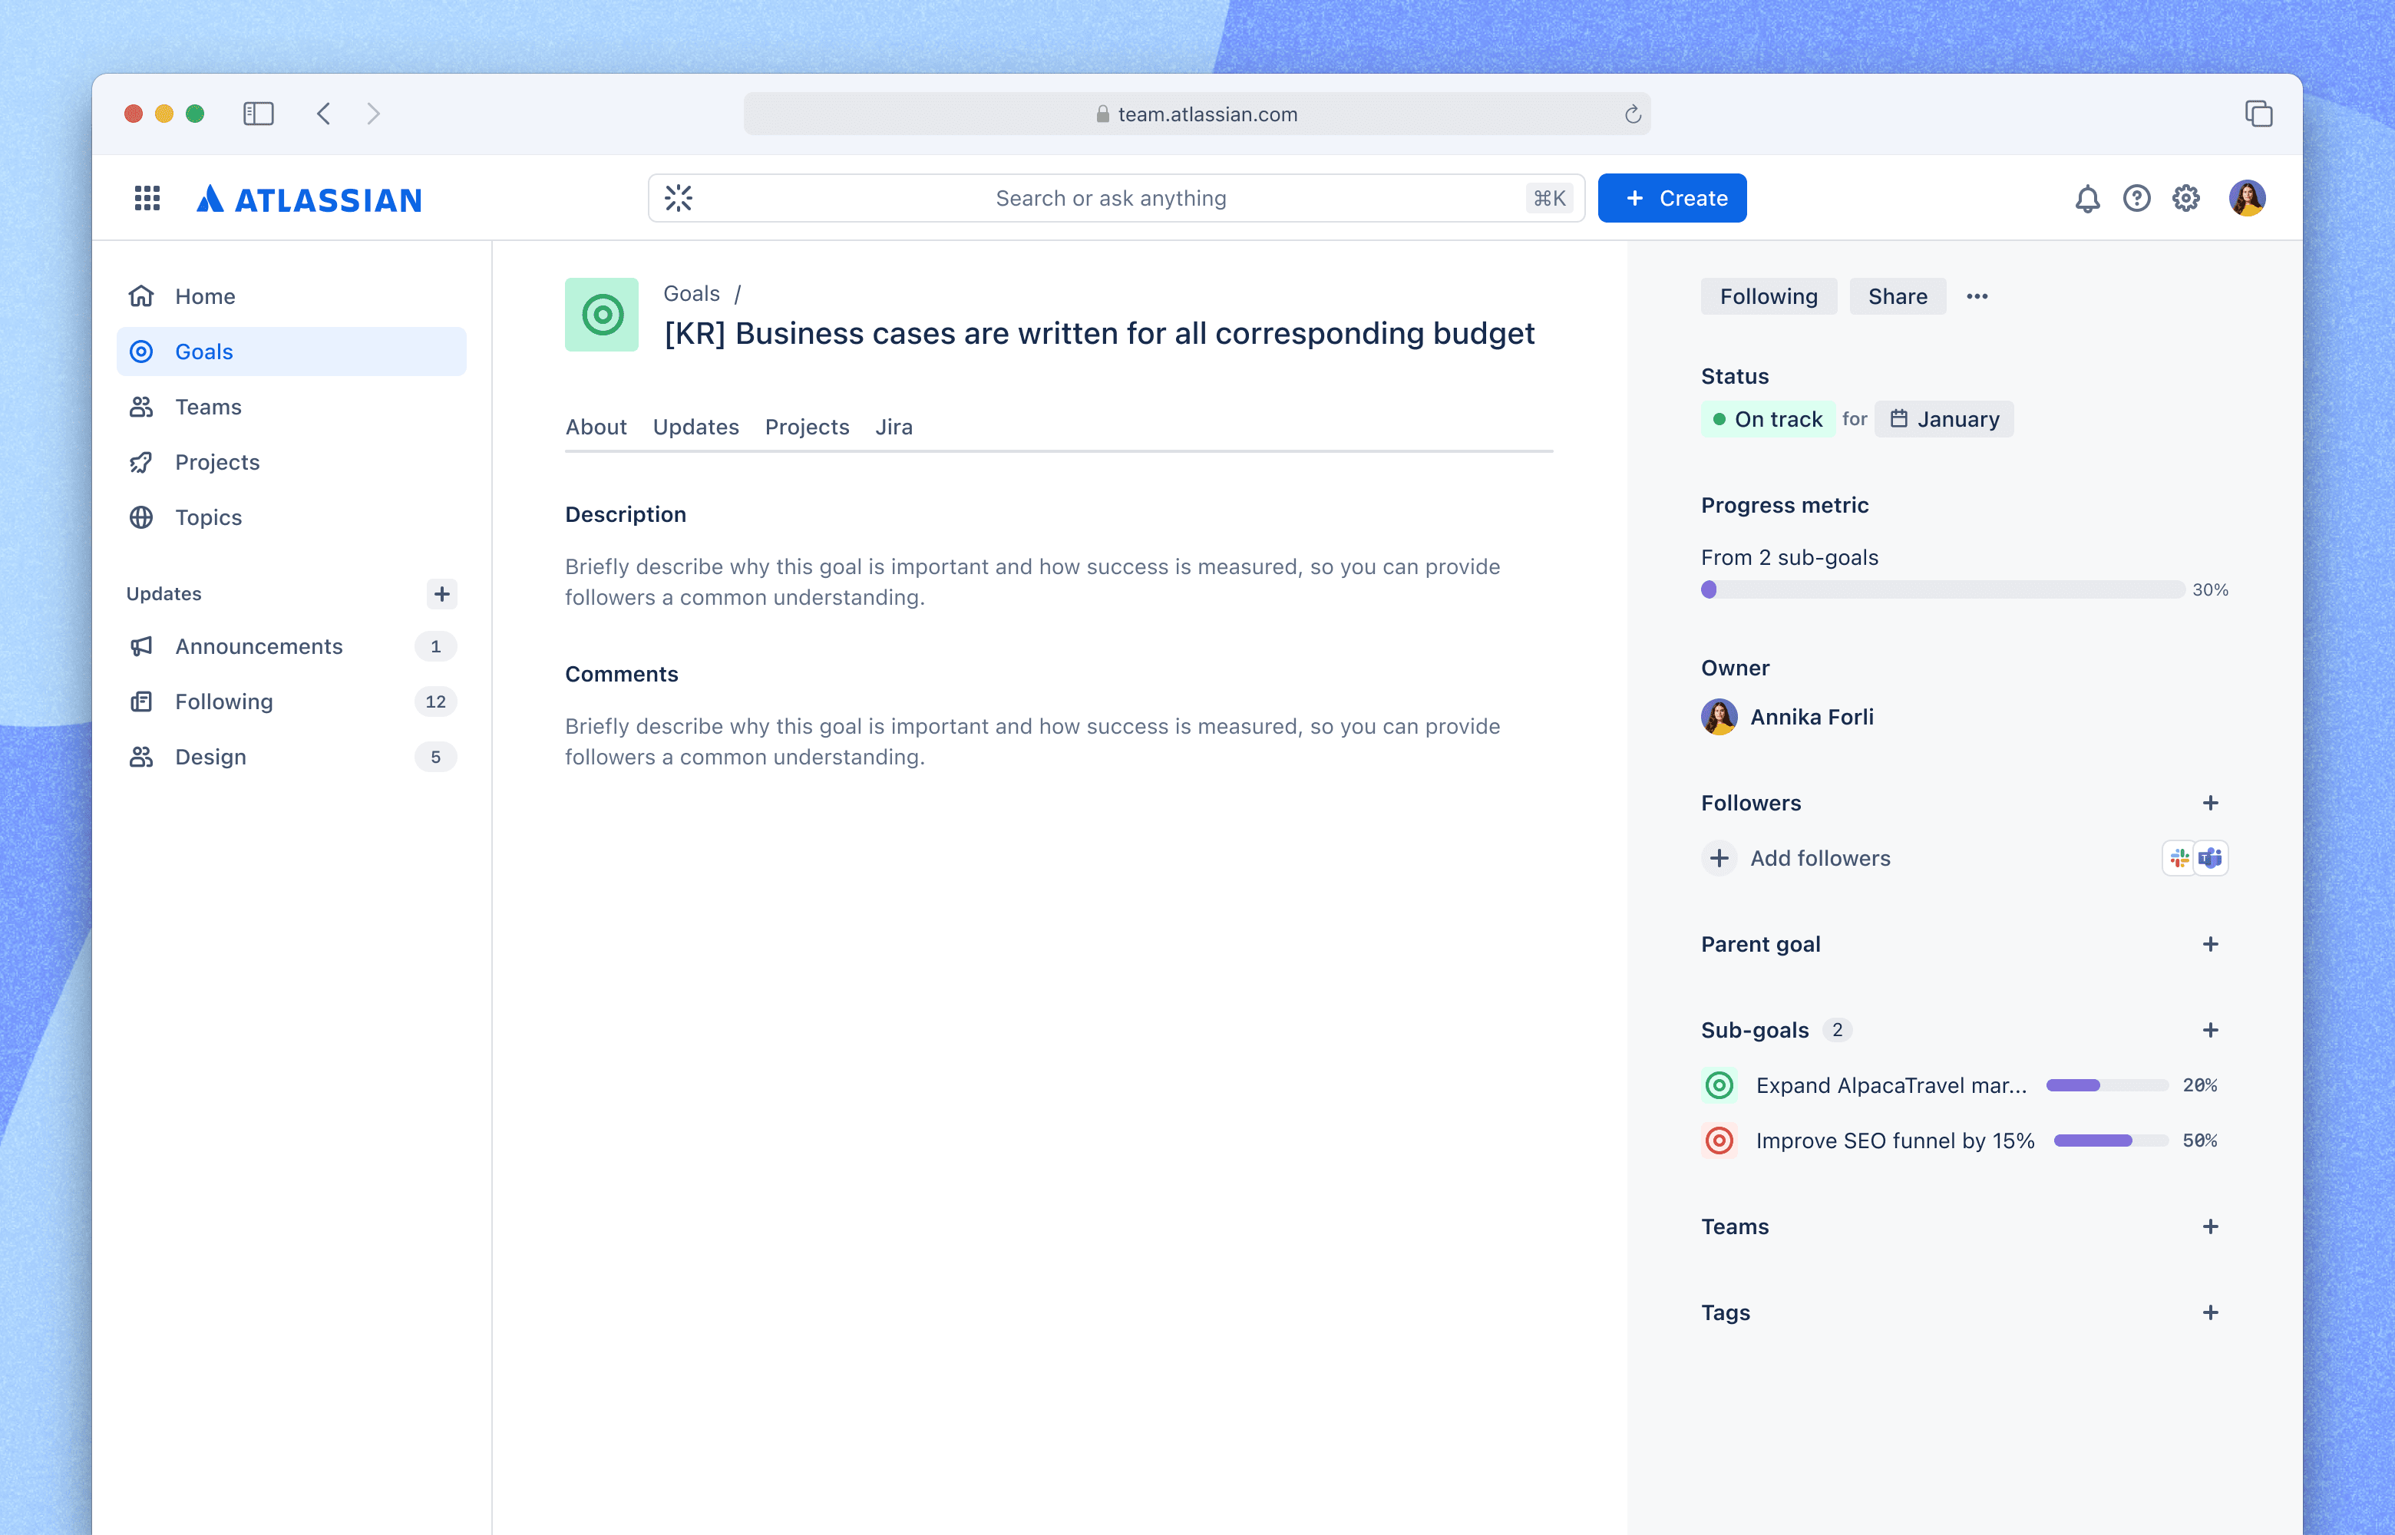
Task: Click the Share button
Action: pos(1898,296)
